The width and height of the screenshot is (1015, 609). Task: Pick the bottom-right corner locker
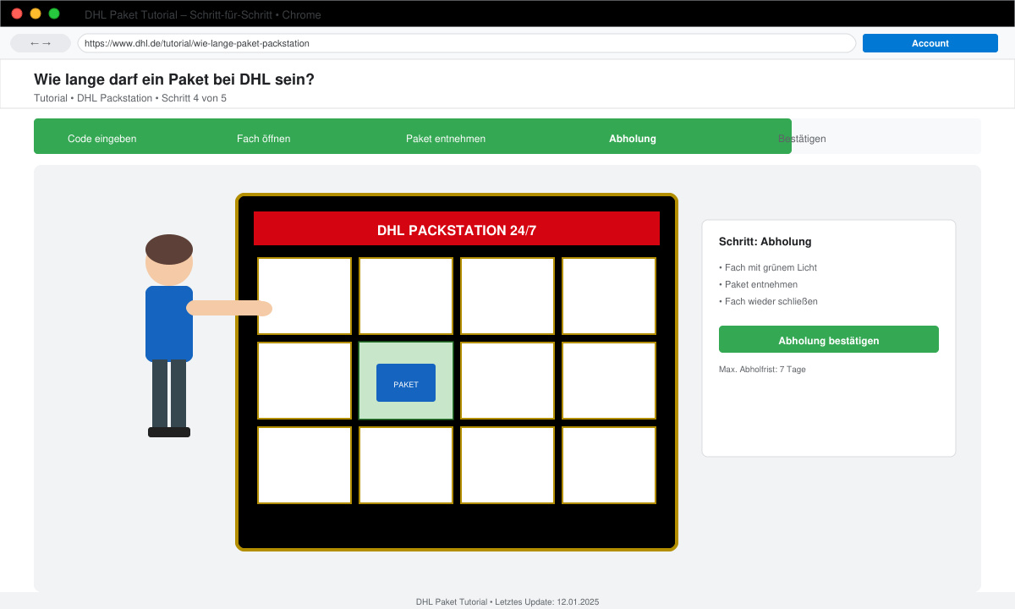click(x=609, y=465)
